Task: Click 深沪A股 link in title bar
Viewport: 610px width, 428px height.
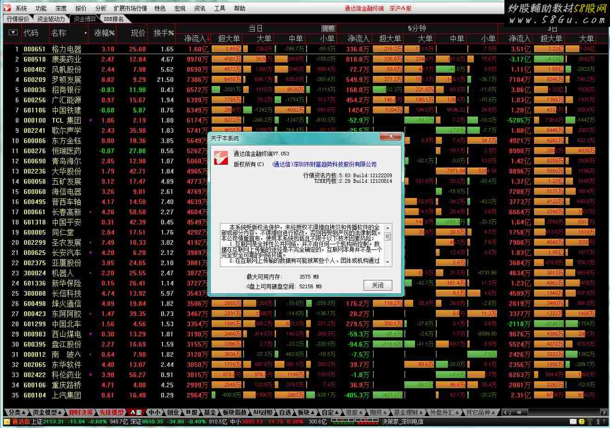Action: coord(401,8)
